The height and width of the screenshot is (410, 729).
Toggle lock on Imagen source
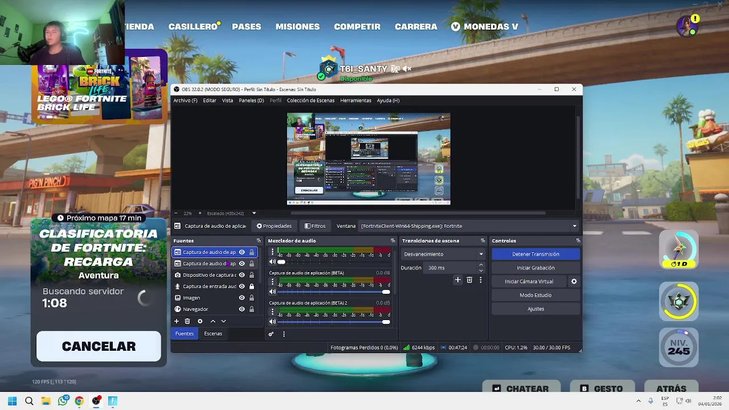pos(252,298)
